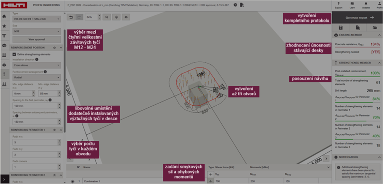Uncheck Define strengthening elements
This screenshot has height=184, width=383.
click(14, 54)
